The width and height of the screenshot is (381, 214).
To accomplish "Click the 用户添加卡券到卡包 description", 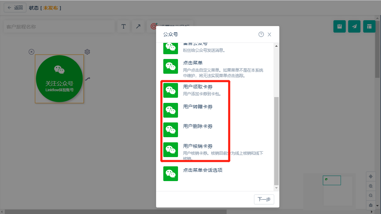I will [202, 94].
